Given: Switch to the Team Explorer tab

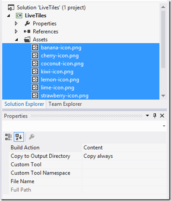Looking at the screenshot, I should pos(65,104).
